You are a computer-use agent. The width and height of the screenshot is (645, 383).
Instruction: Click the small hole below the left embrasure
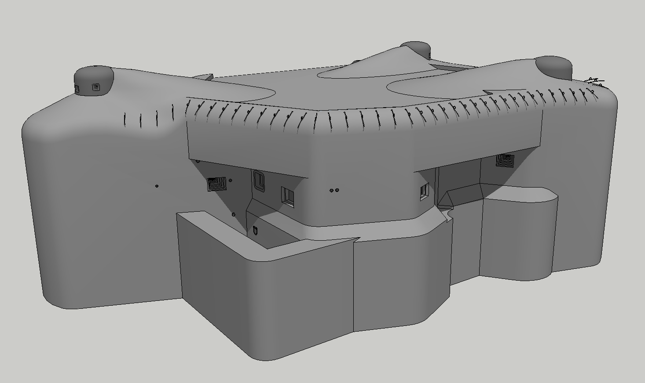234,215
